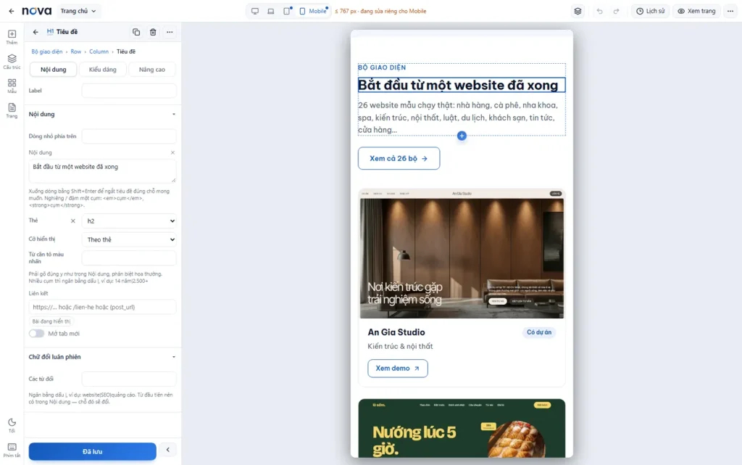This screenshot has width=742, height=465.
Task: Click the Nội dung heading textarea
Action: [x=102, y=171]
